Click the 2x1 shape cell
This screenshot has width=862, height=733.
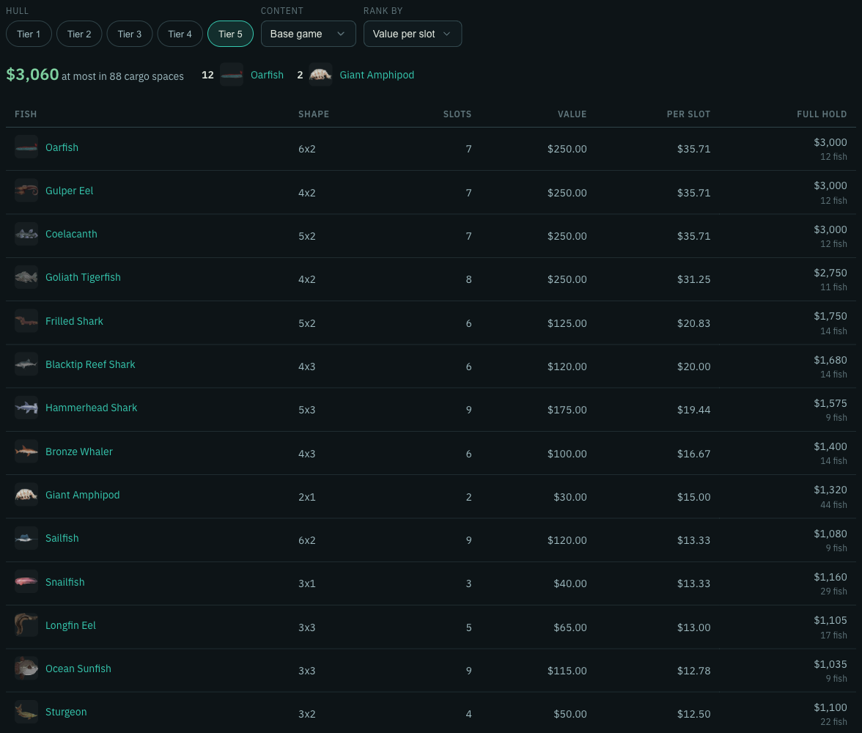[x=306, y=497]
